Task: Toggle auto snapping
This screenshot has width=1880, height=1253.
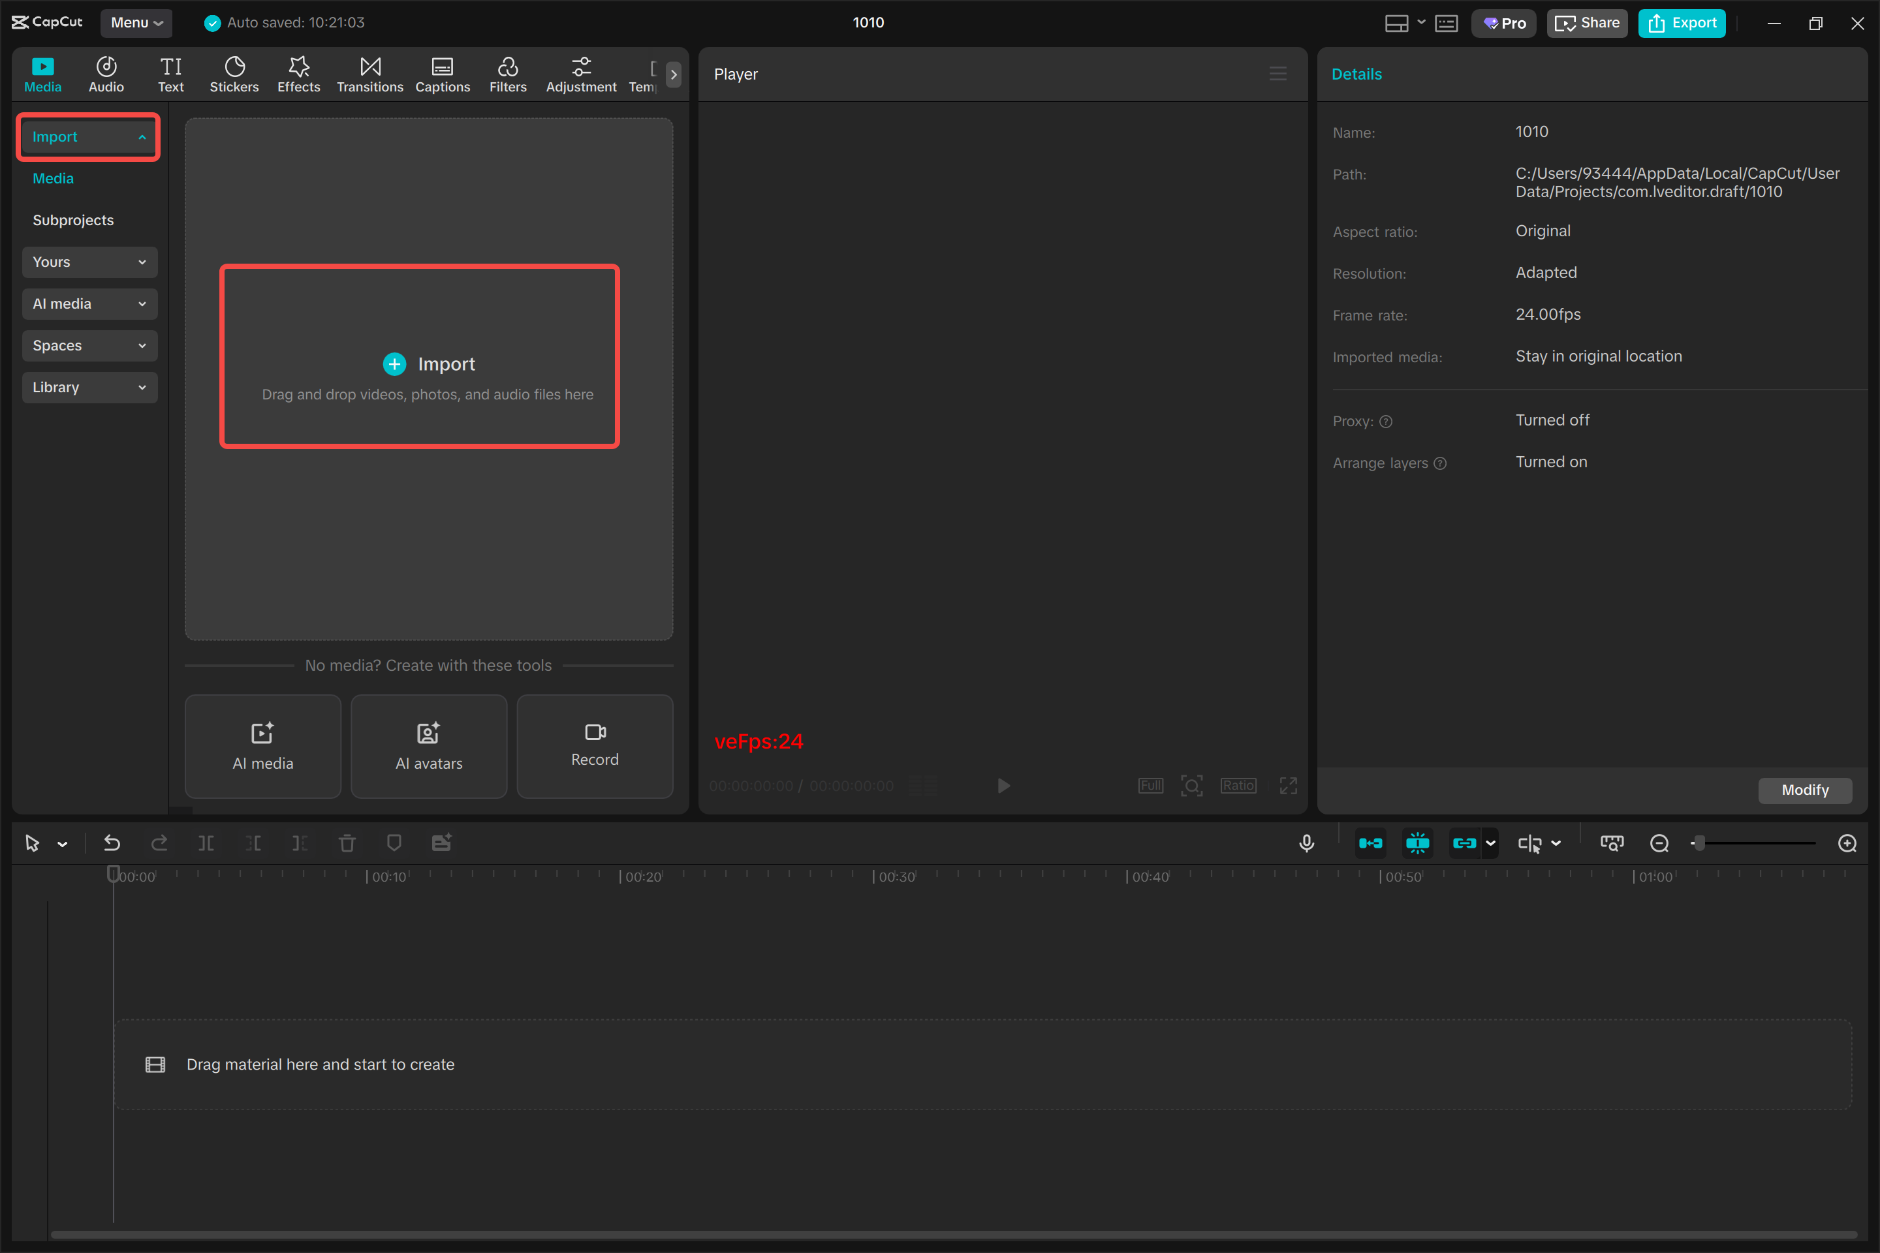Action: point(1417,843)
